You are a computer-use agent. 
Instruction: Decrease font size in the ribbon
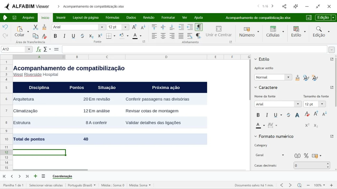pos(143,27)
